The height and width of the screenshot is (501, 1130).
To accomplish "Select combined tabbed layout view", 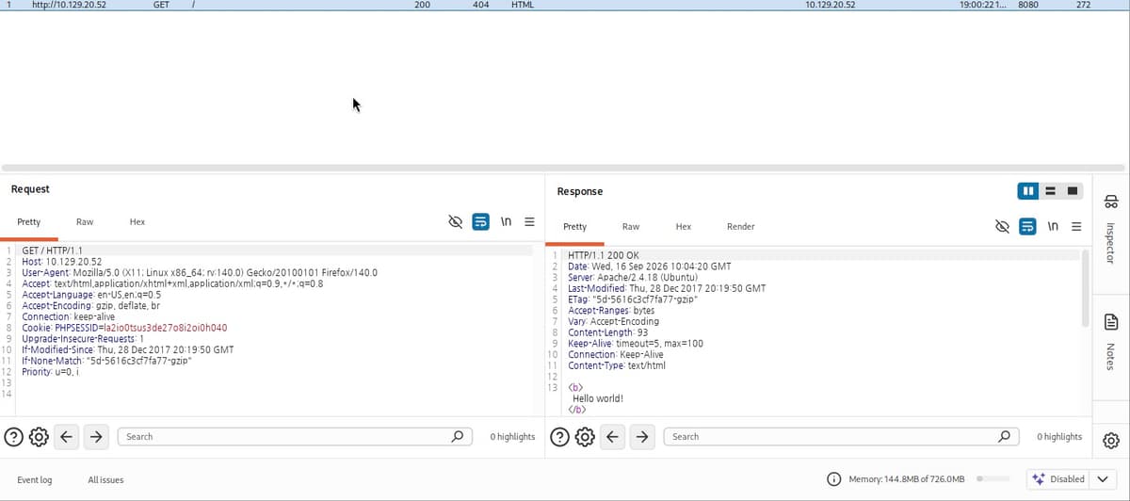I will coord(1073,191).
